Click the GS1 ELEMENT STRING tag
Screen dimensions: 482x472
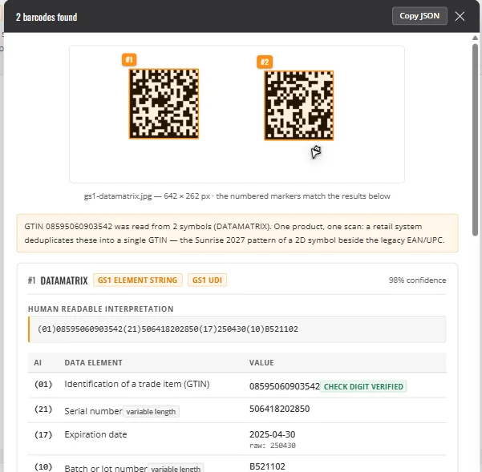(137, 280)
